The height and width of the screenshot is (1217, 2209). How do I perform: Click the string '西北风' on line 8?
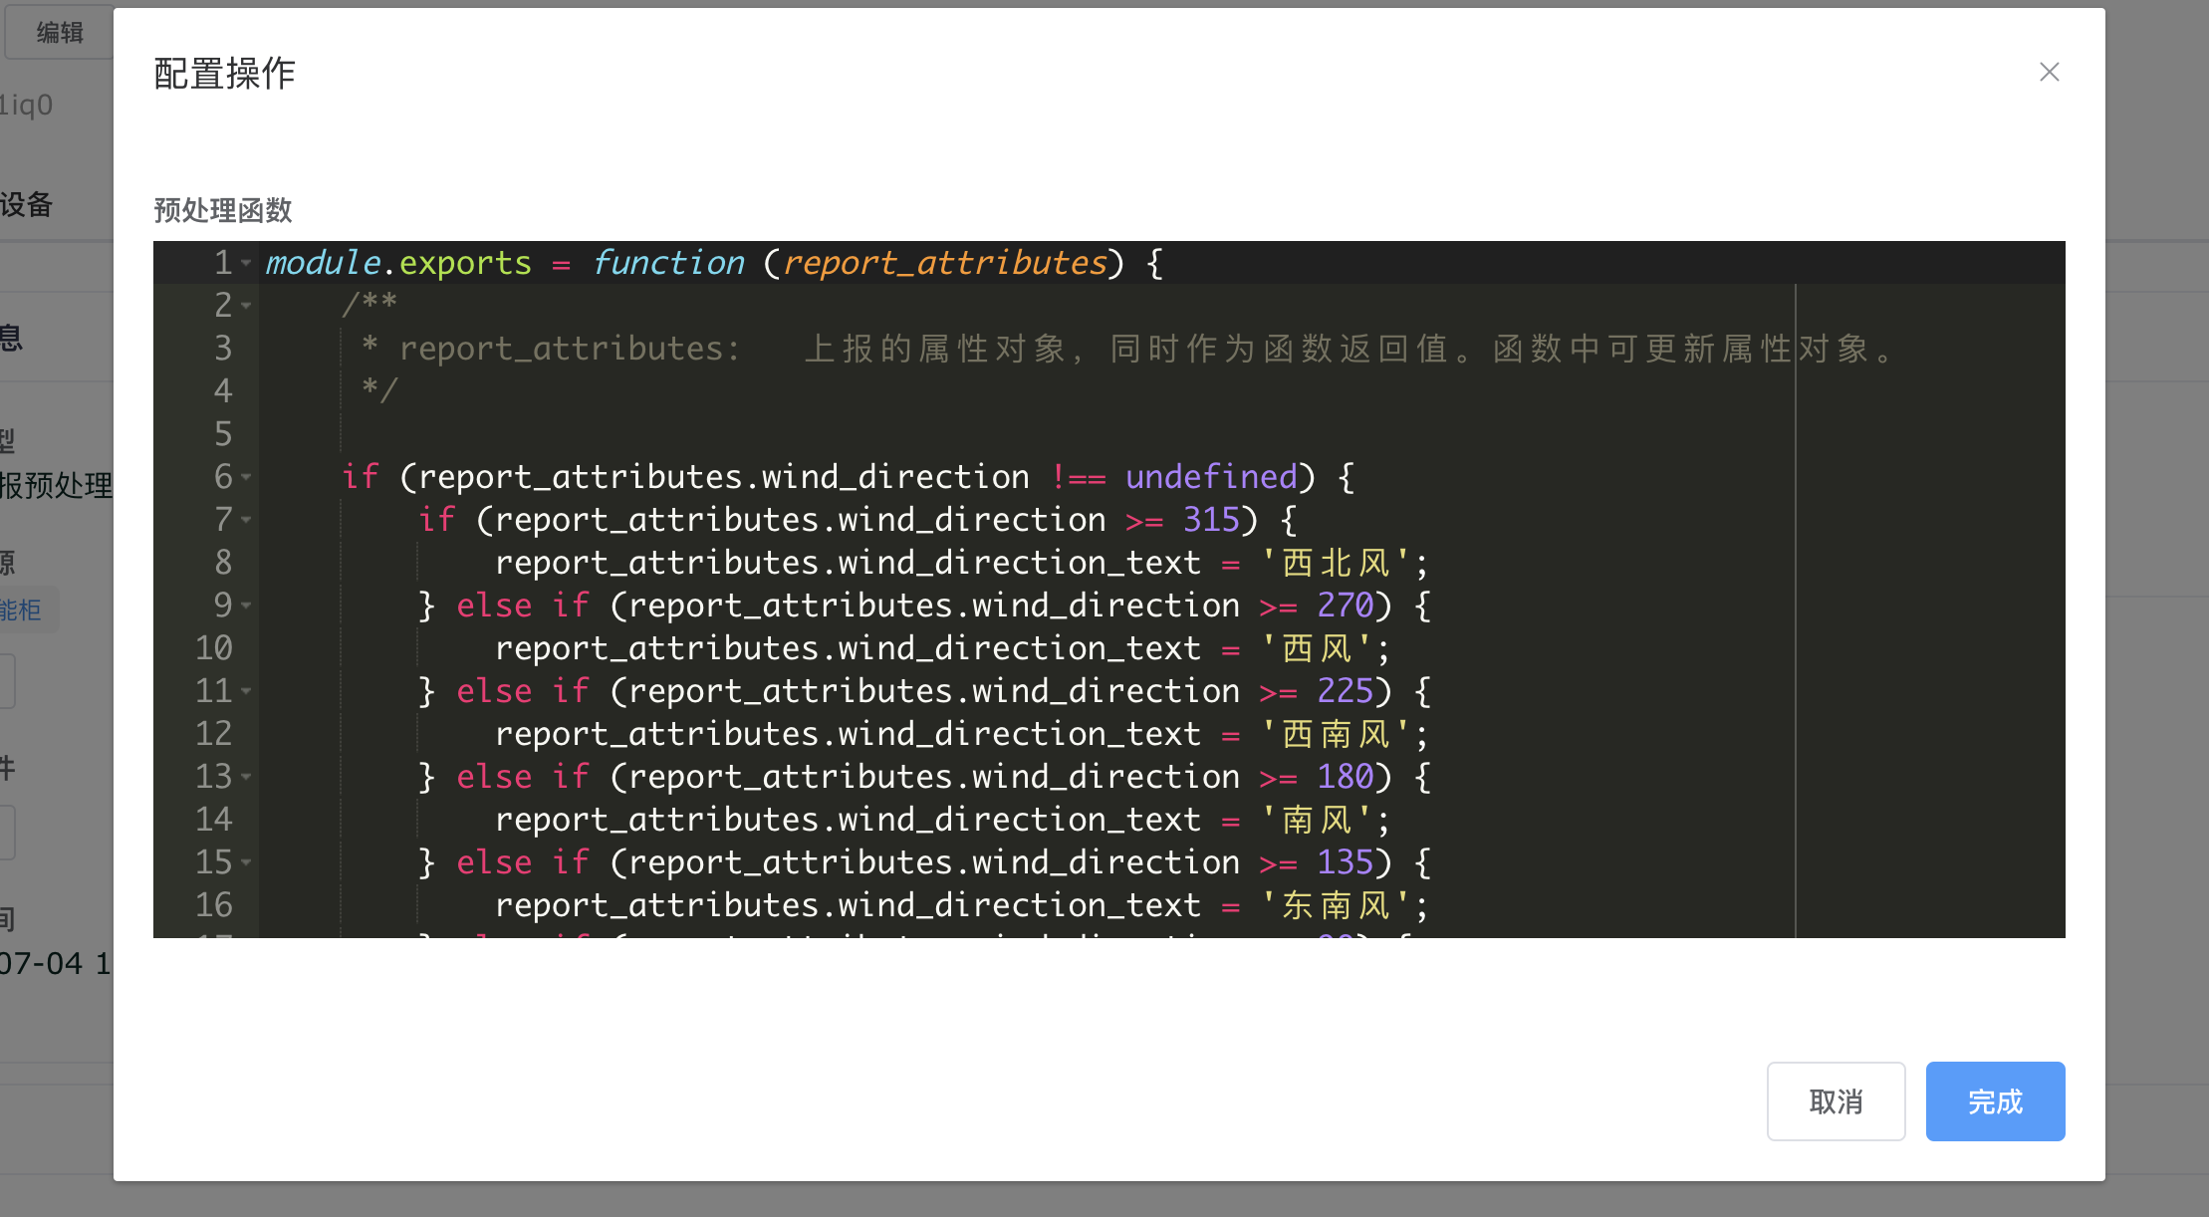1336,563
